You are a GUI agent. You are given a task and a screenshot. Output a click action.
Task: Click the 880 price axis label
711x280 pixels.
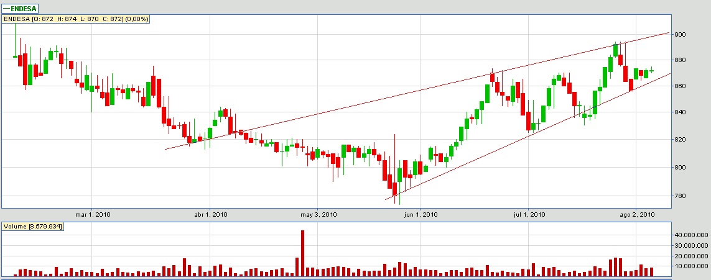coord(680,60)
